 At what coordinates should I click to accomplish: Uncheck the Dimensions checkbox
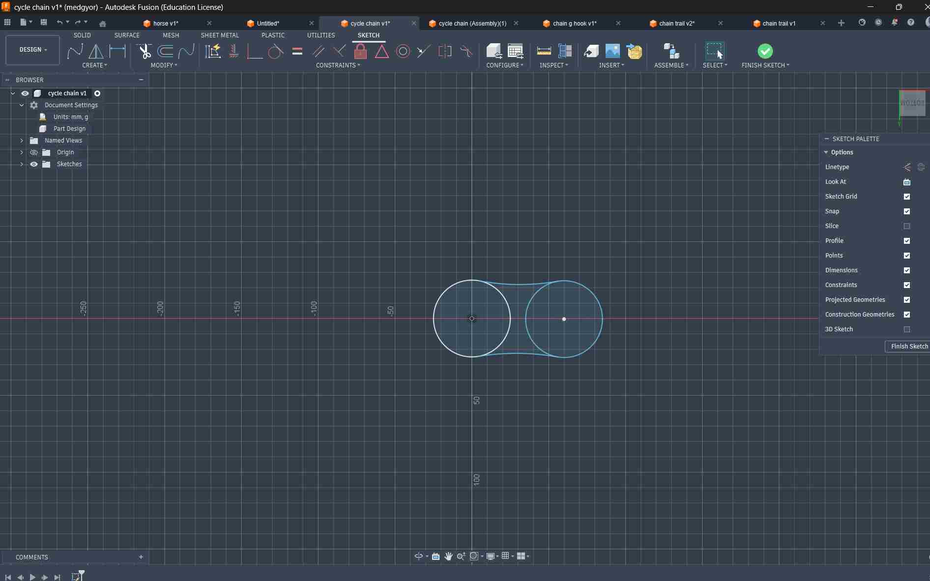click(907, 270)
